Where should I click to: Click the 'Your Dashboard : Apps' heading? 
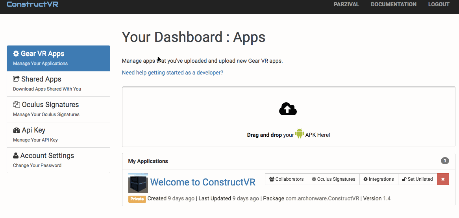pyautogui.click(x=194, y=37)
